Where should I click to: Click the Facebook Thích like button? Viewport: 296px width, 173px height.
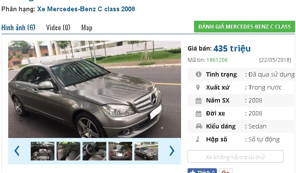202,171
